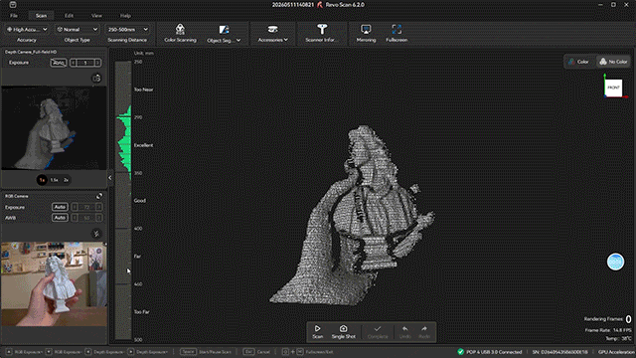Image resolution: width=636 pixels, height=358 pixels.
Task: Open the Accuracy dropdown
Action: [x=27, y=29]
